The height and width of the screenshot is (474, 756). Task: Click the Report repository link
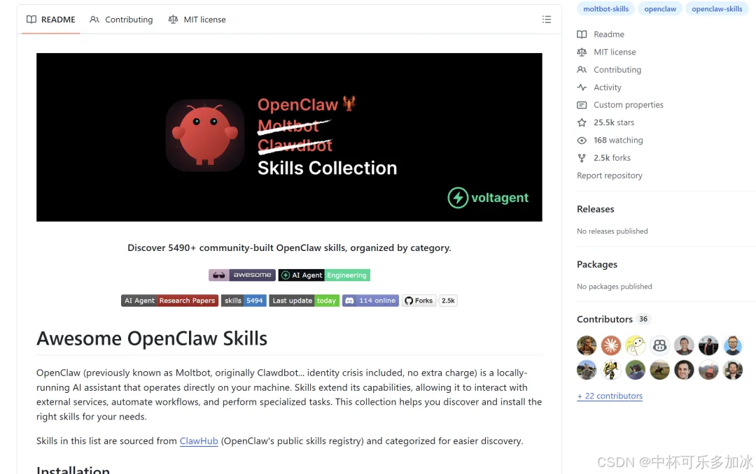(610, 175)
